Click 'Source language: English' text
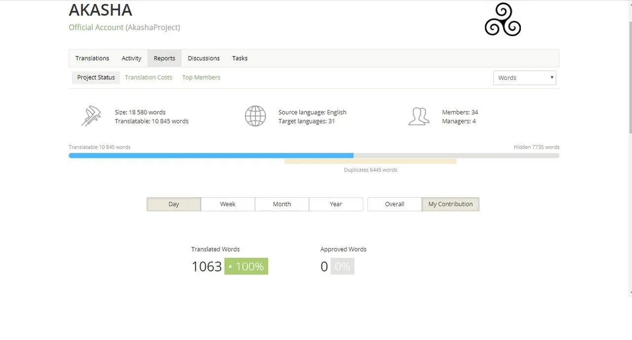Viewport: 632px width, 340px height. click(313, 113)
